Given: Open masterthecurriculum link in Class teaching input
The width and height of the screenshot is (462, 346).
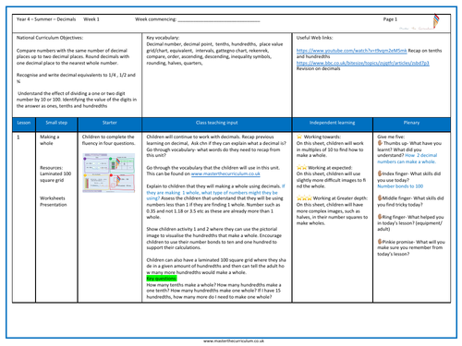Looking at the screenshot, I should tap(225, 173).
